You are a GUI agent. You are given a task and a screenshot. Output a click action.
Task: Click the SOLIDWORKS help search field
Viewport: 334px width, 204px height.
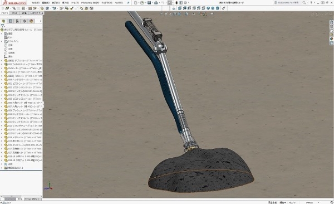click(288, 3)
